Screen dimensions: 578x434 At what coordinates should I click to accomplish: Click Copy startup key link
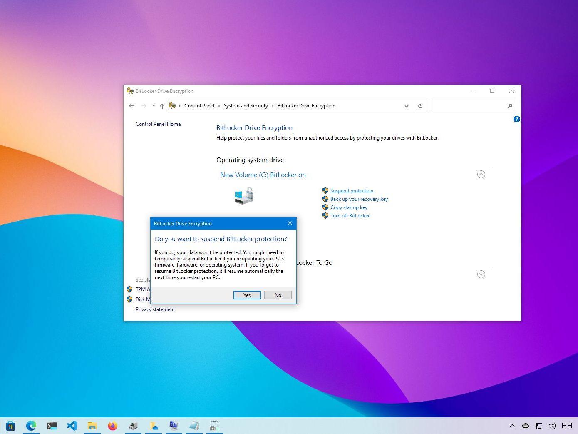click(x=349, y=207)
